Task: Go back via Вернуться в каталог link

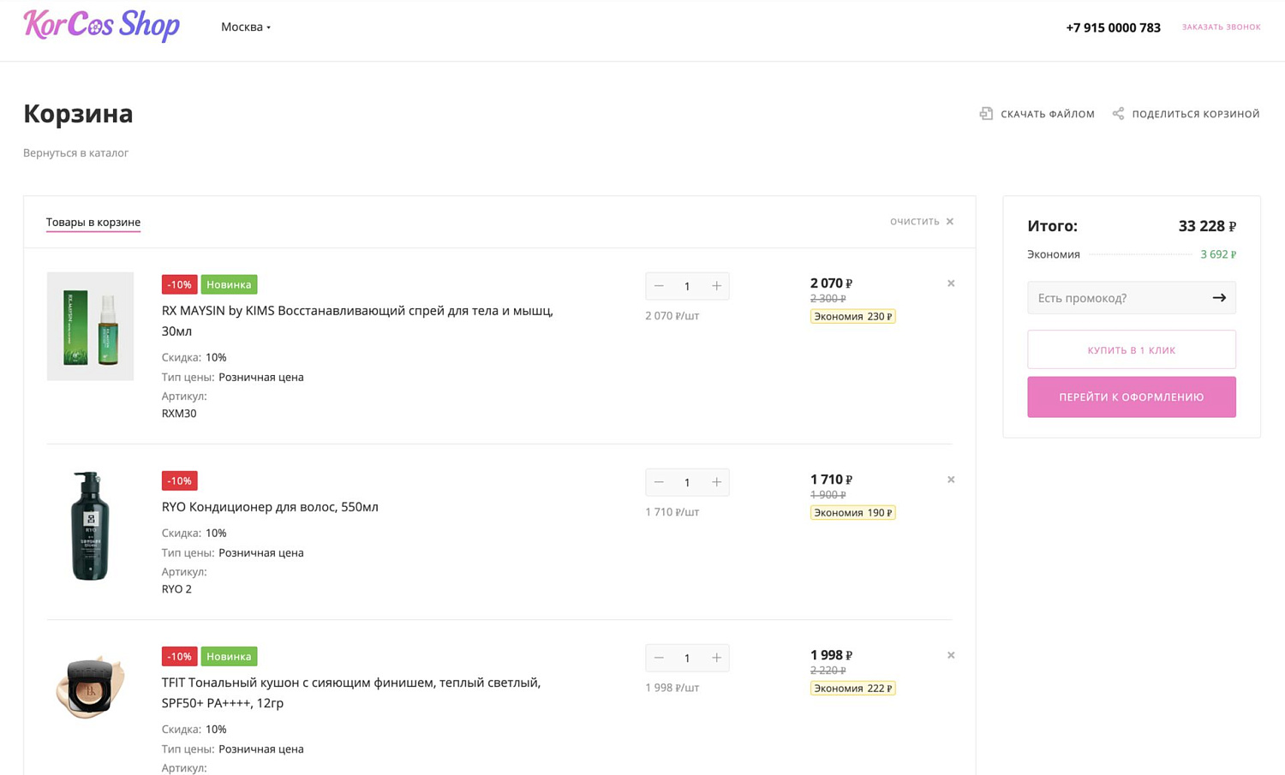Action: click(75, 153)
